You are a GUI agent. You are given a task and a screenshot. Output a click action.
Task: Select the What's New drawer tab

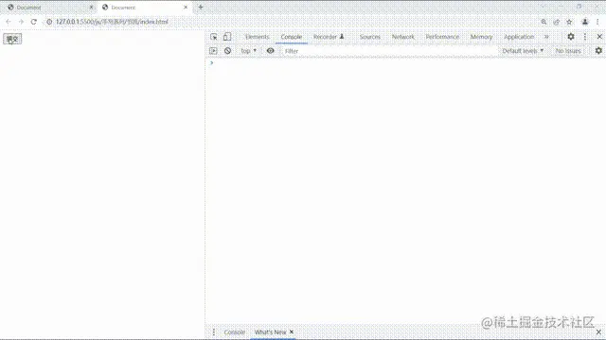click(x=270, y=331)
